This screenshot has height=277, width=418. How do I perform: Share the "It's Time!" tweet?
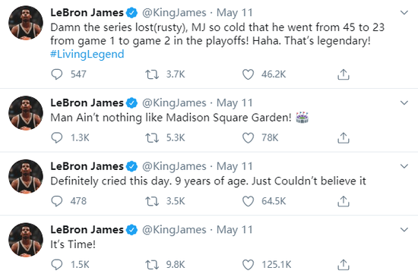pyautogui.click(x=344, y=265)
